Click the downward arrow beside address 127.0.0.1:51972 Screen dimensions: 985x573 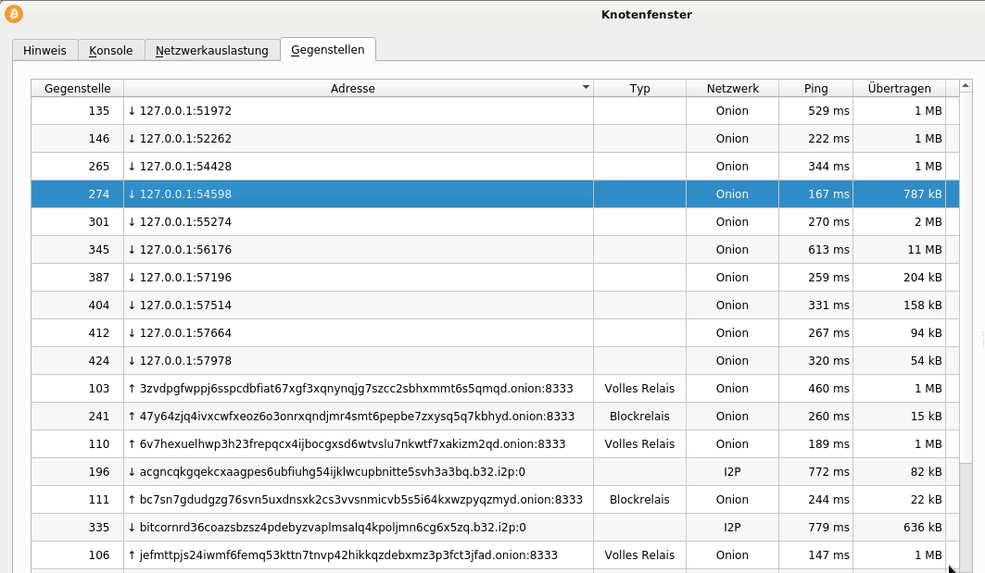click(x=131, y=110)
